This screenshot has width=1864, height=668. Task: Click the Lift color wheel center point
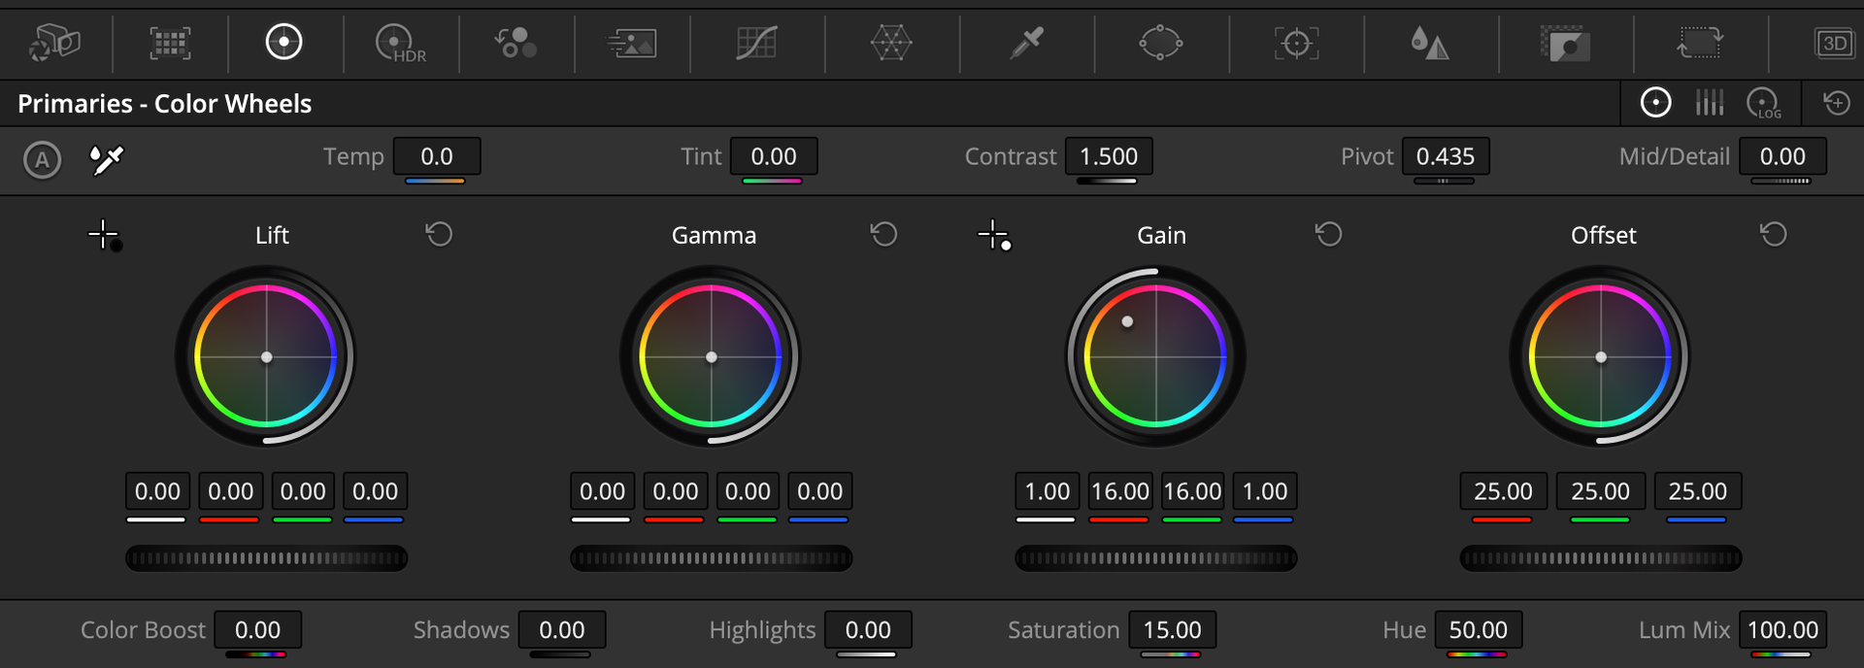click(x=267, y=357)
